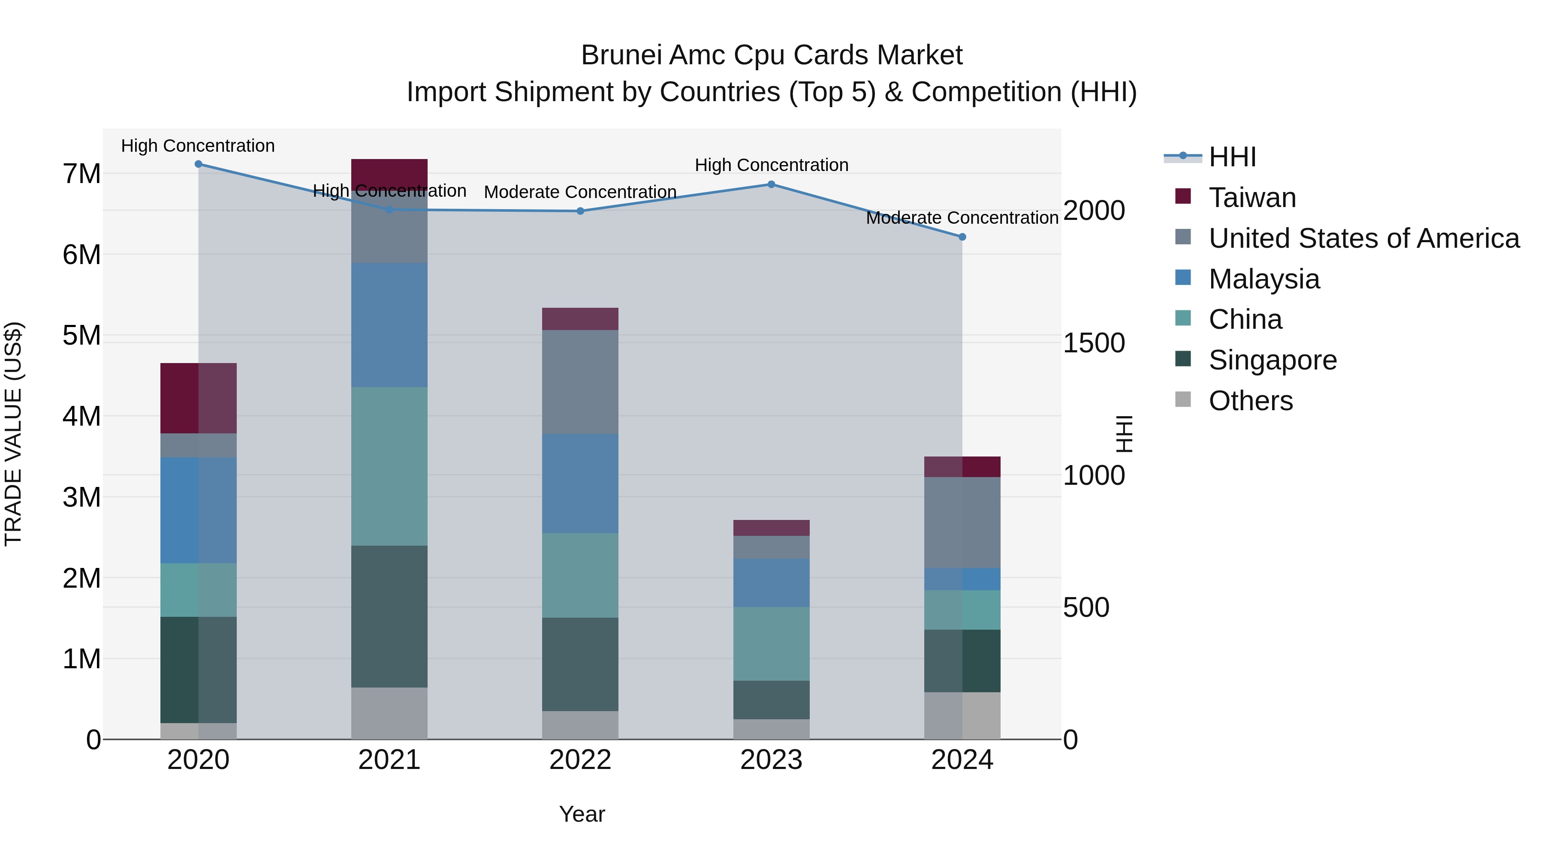Click the Taiwan maroon legend swatch
The image size is (1544, 868).
tap(1183, 196)
